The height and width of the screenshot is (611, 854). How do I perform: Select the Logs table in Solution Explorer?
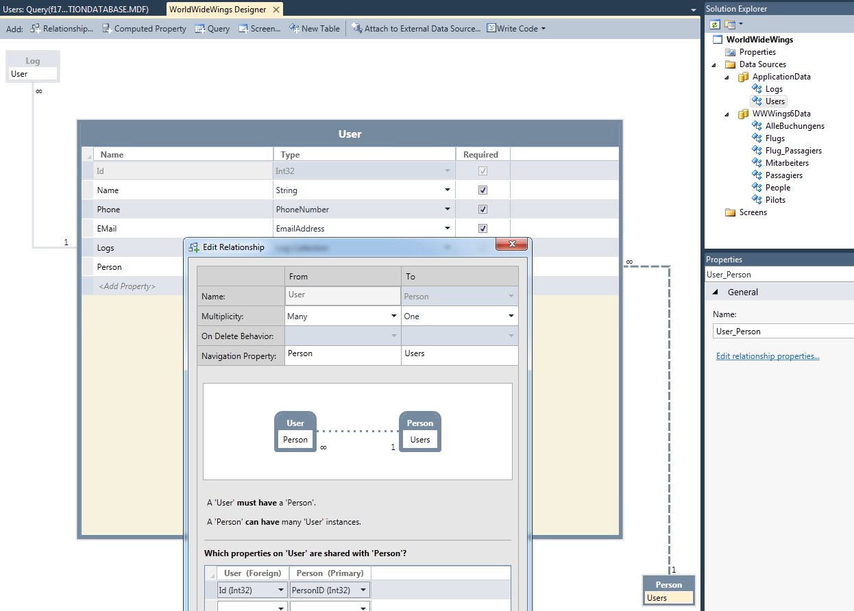tap(774, 89)
